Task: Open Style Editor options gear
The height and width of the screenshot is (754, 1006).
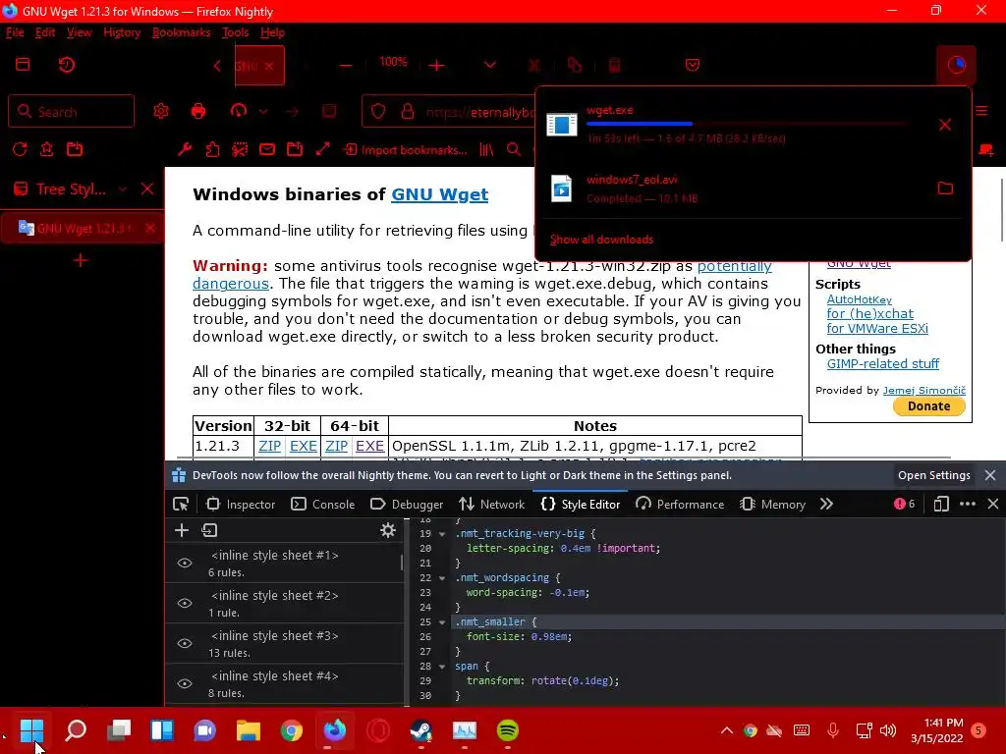Action: (387, 530)
